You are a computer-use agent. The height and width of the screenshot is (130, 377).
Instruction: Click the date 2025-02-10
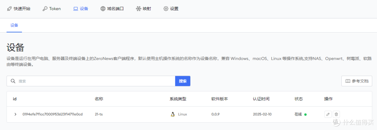pyautogui.click(x=262, y=114)
